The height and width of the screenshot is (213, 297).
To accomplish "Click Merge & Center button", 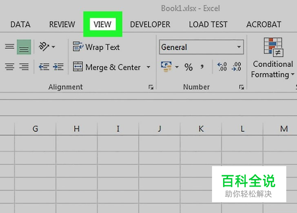I will [x=107, y=67].
